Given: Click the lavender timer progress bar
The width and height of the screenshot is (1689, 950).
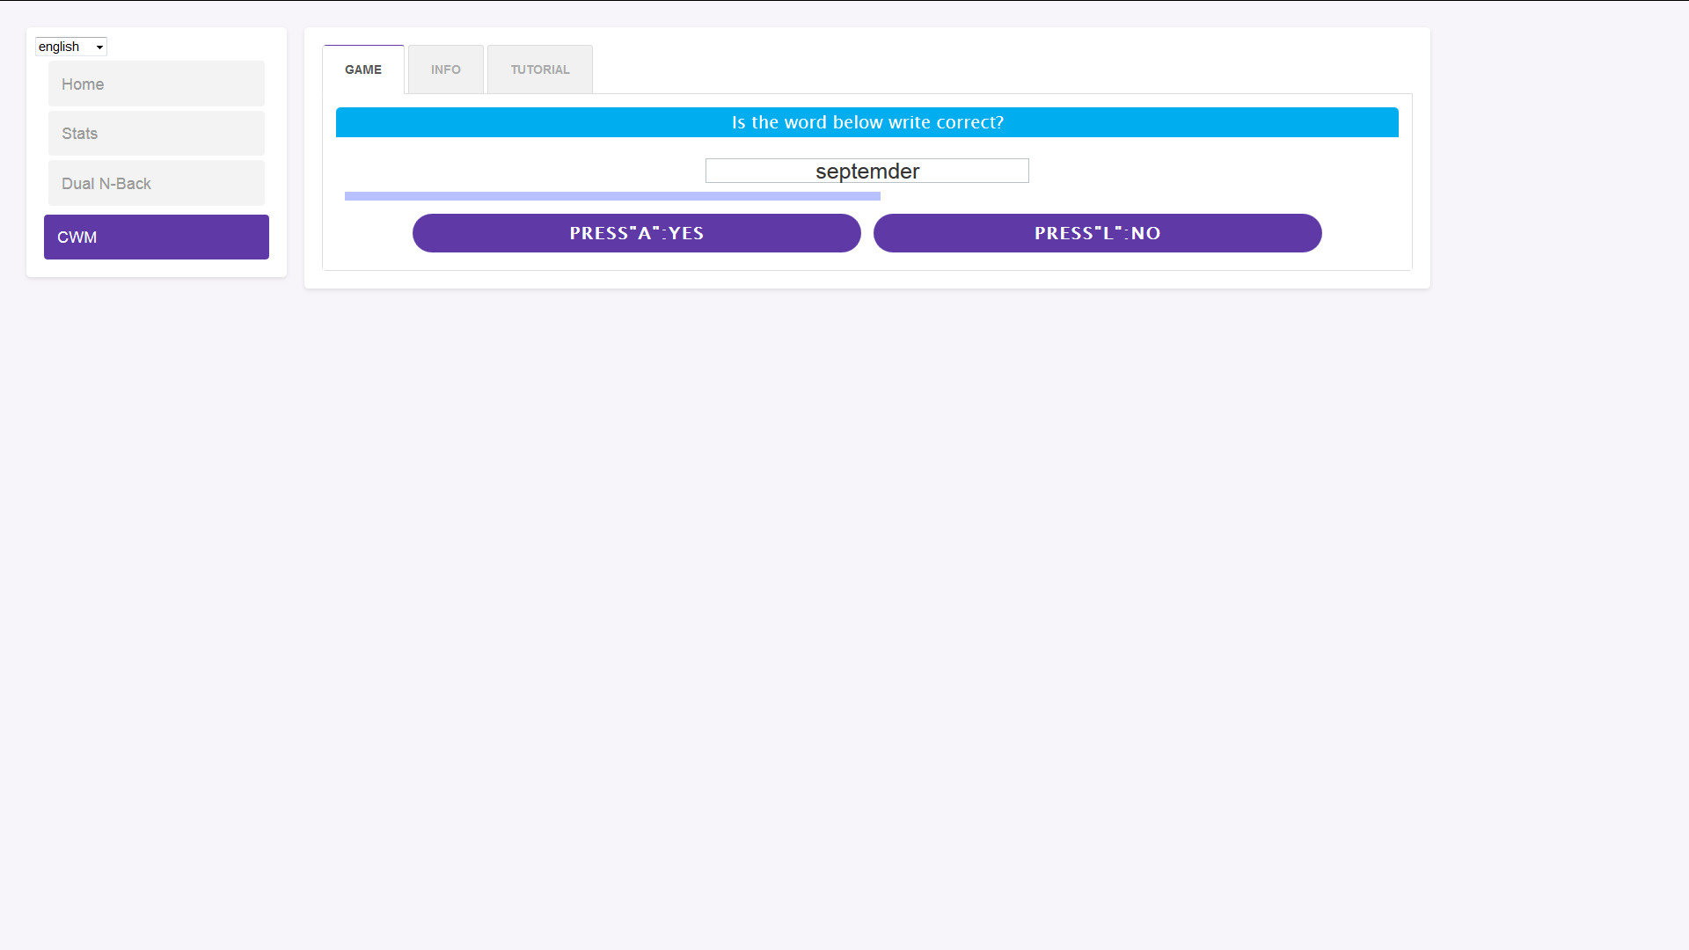Looking at the screenshot, I should point(612,196).
